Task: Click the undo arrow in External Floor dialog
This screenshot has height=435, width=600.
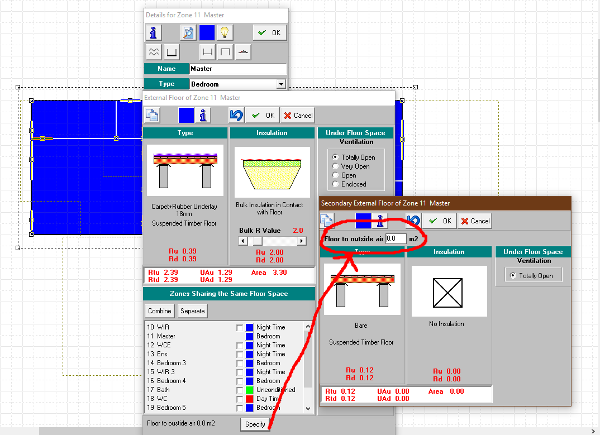Action: 236,116
